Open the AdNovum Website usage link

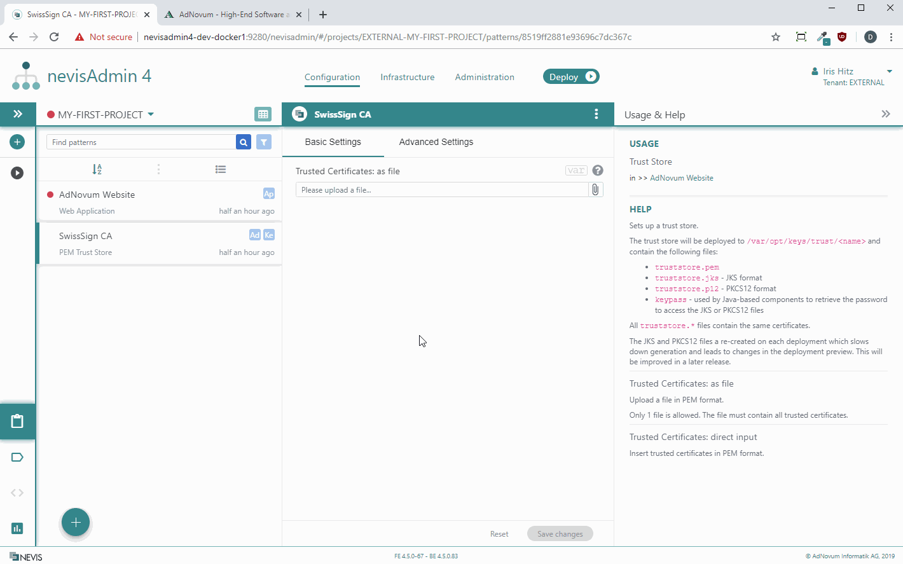[x=682, y=178]
